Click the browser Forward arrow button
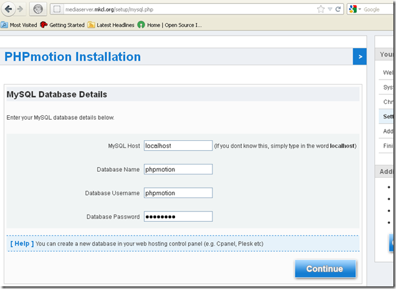Image resolution: width=396 pixels, height=289 pixels. [x=20, y=9]
